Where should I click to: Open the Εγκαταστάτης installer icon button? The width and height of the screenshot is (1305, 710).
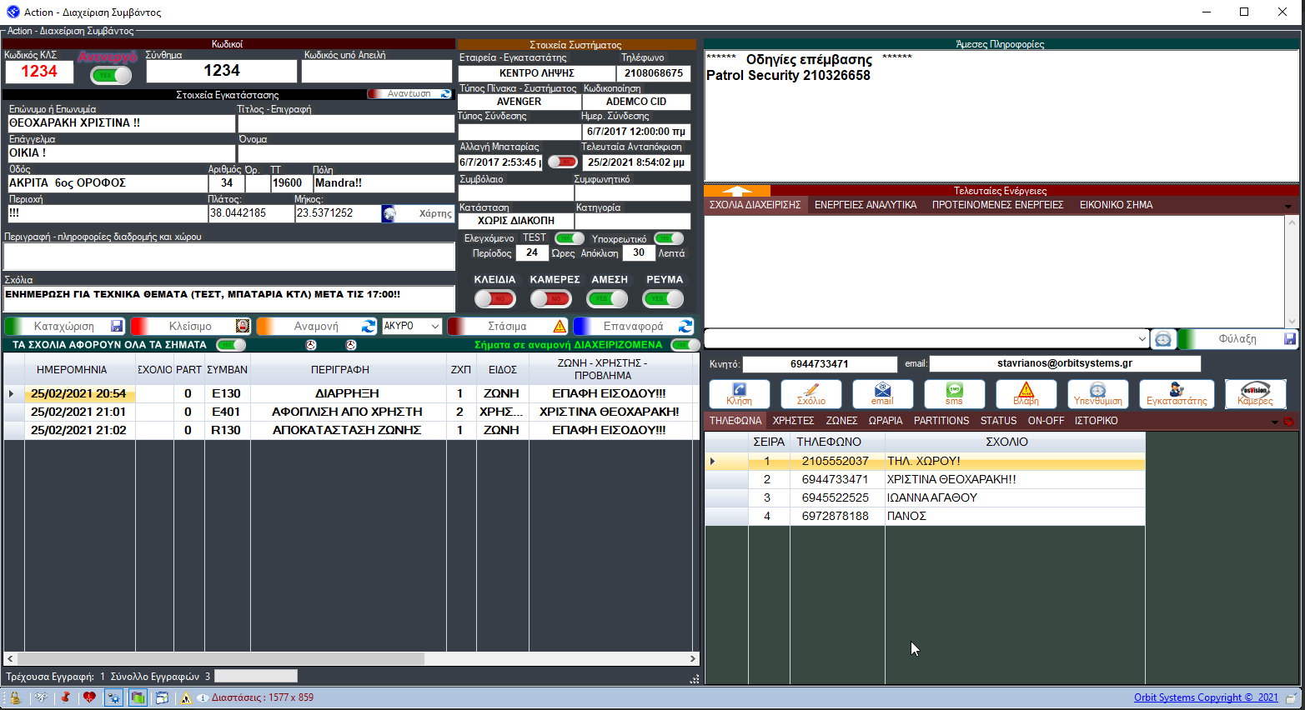(x=1176, y=393)
